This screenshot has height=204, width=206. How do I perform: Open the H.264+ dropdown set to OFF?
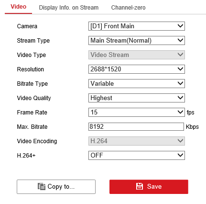pos(137,155)
